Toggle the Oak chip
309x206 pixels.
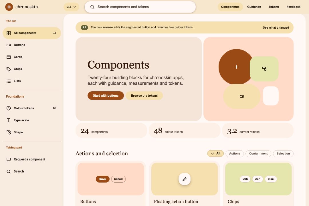point(245,179)
